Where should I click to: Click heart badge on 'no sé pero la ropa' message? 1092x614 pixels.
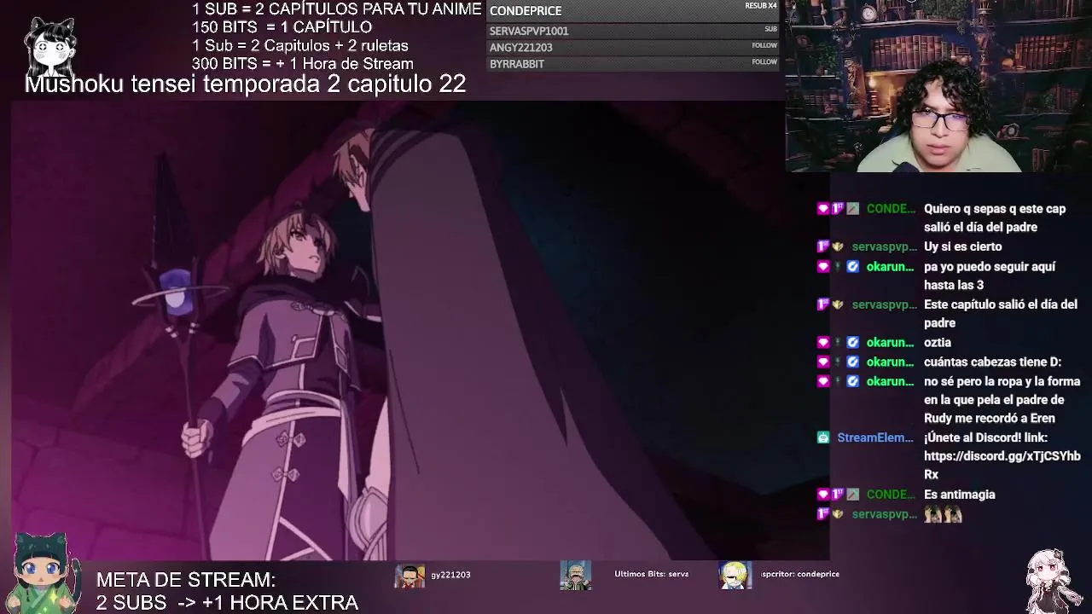[823, 381]
